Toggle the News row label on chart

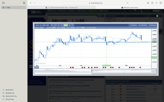coord(37,67)
